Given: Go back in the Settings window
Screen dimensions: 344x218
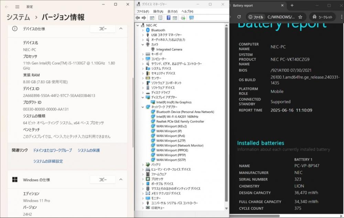Looking at the screenshot, I should [x=7, y=7].
